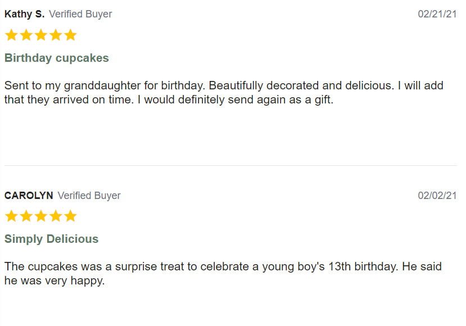Screen dimensions: 466x326
Task: Click the third star in CAROLYN's rating
Action: tap(40, 216)
